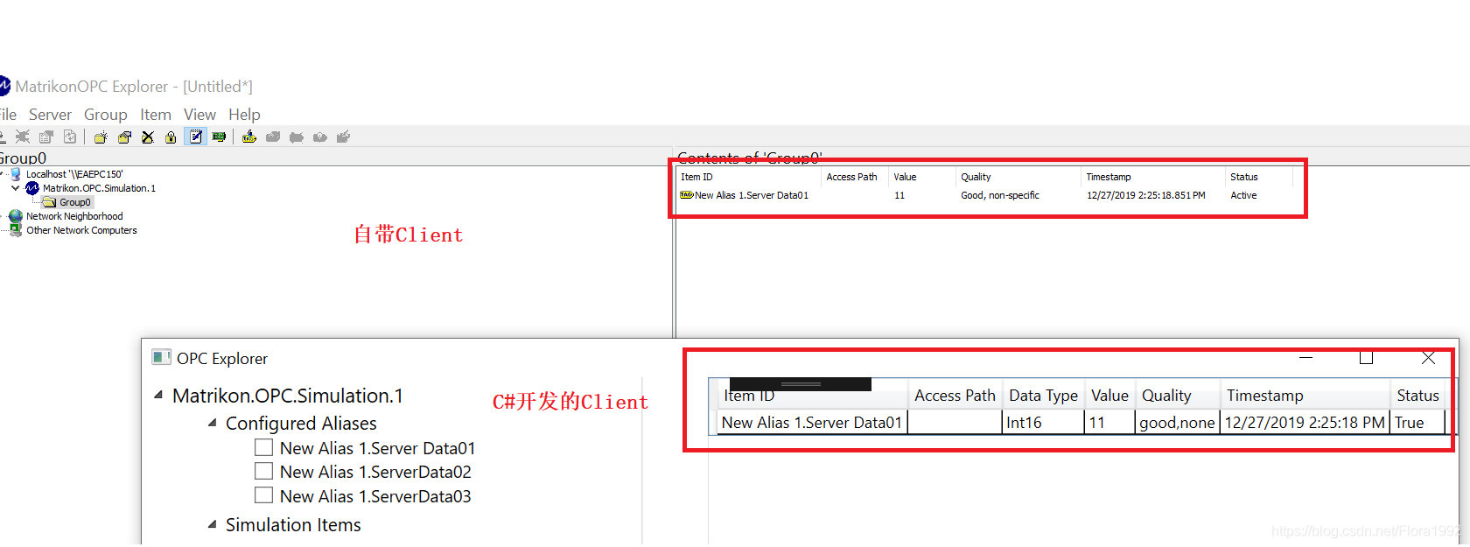Click the Add Items yellow tag icon
1470x547 pixels.
pos(249,137)
